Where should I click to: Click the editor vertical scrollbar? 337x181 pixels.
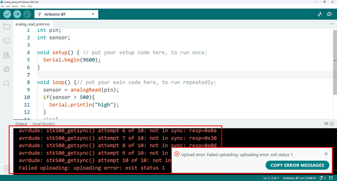[x=335, y=63]
